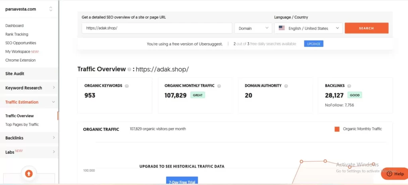Image resolution: width=408 pixels, height=185 pixels.
Task: Click the info icon next to Organic Keywords
Action: 127,86
